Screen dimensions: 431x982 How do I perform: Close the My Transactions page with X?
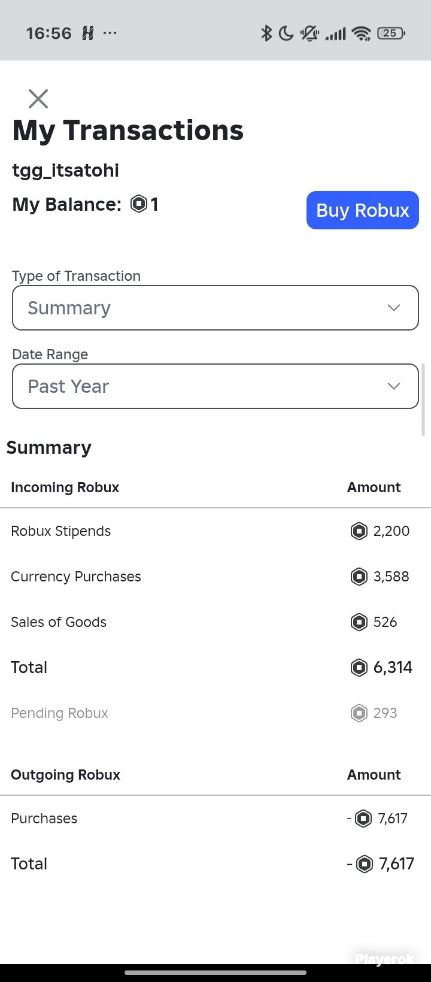point(38,99)
